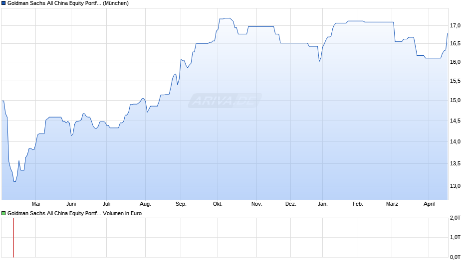Click the 16,0 price axis value
The width and height of the screenshot is (469, 262).
[x=455, y=62]
